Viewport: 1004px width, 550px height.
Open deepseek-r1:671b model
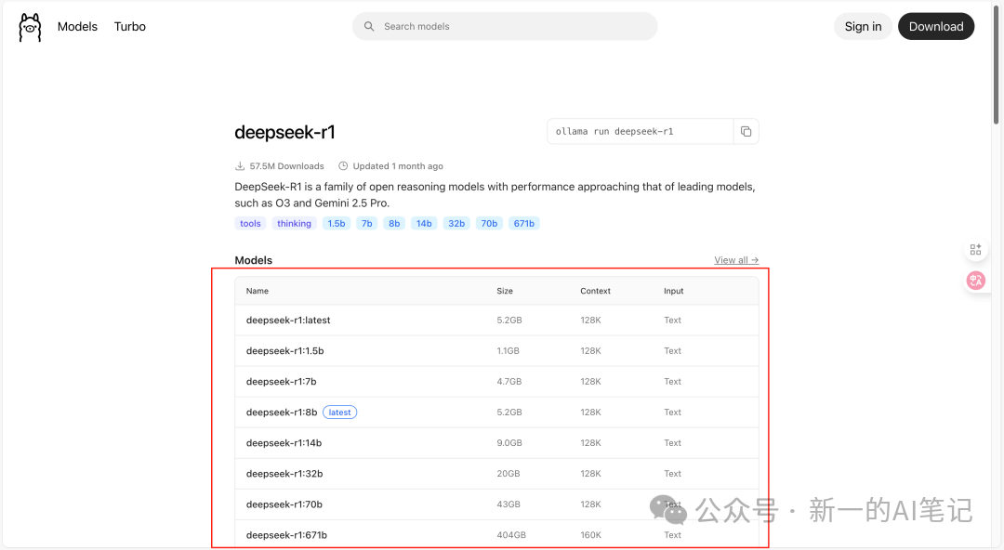286,535
